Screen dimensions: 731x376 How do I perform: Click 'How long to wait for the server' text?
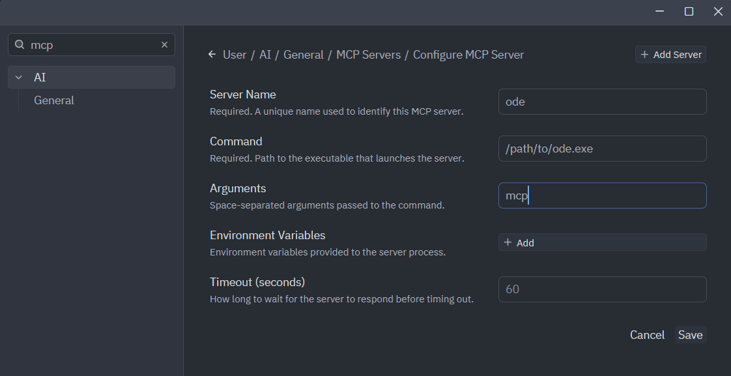click(342, 299)
